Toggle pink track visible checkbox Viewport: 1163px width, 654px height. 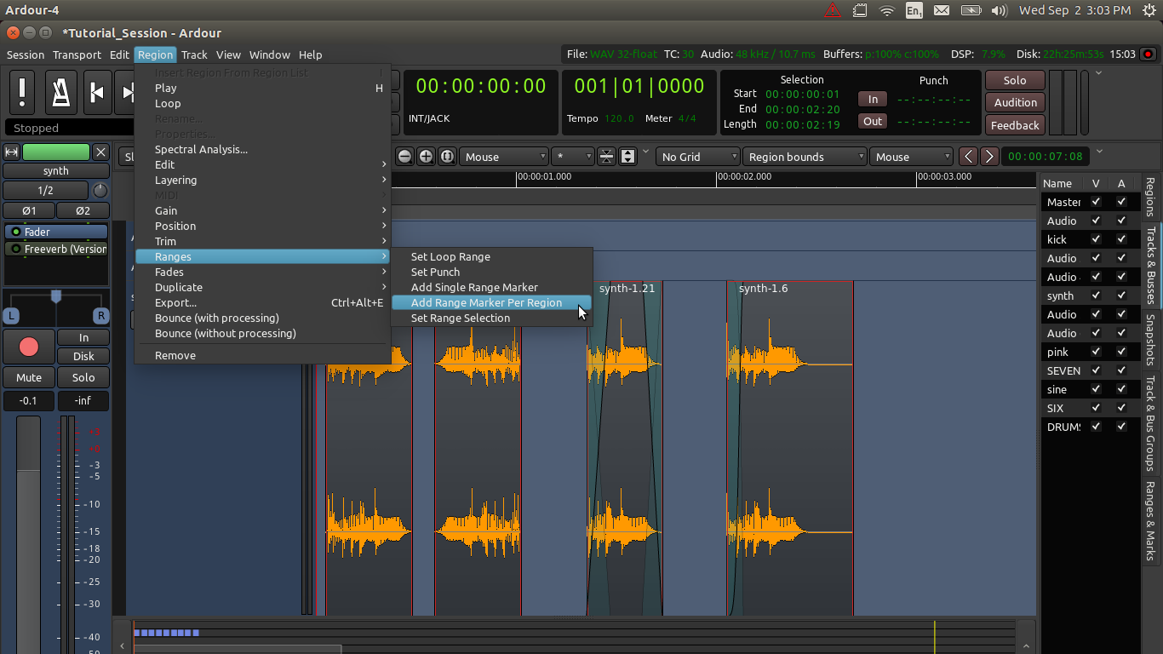click(1096, 352)
